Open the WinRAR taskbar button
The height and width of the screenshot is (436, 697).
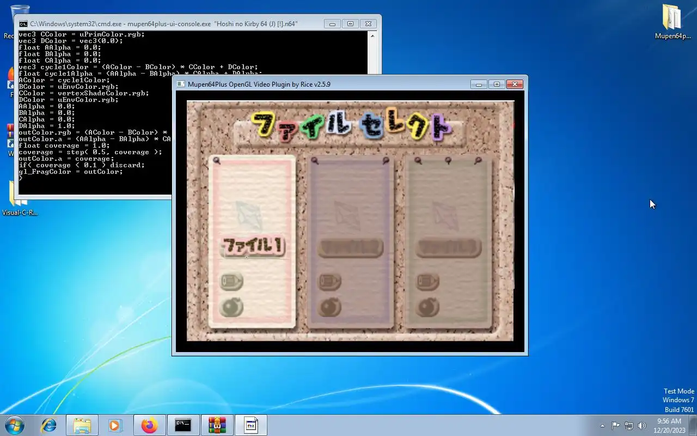[217, 425]
